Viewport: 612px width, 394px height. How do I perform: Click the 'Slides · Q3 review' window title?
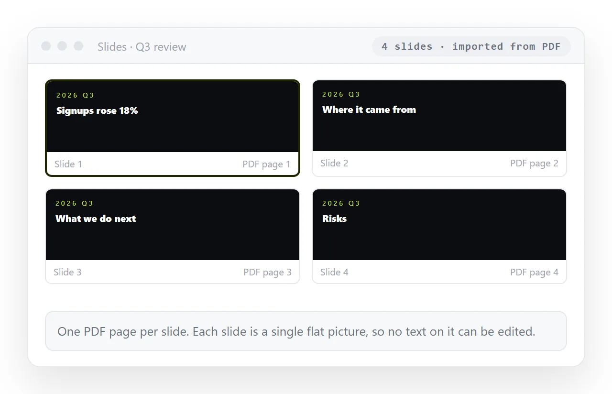pos(142,47)
